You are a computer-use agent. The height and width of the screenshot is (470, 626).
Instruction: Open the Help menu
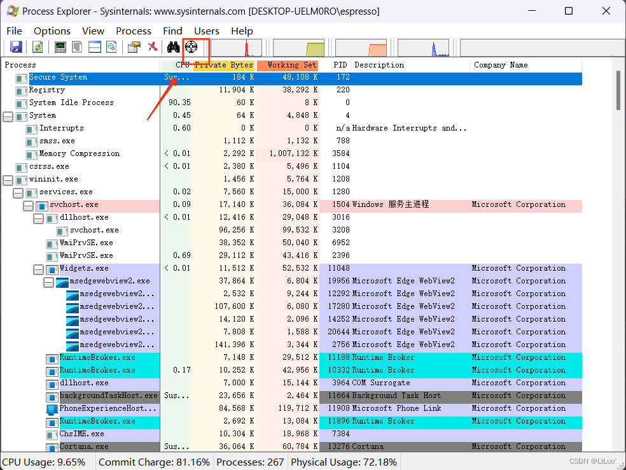point(242,31)
